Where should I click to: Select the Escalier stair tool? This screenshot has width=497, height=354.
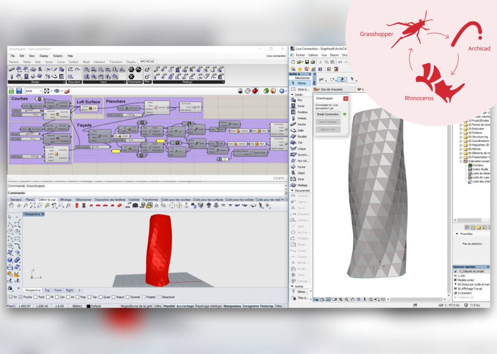click(x=299, y=136)
